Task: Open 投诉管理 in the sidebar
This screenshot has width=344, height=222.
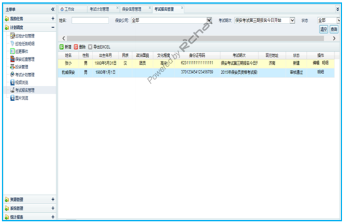Action: tap(19, 67)
